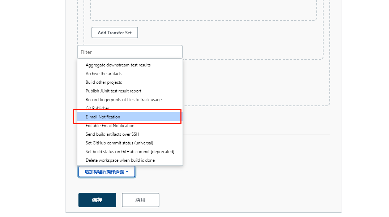Select Aggregate downstream test results

[118, 65]
